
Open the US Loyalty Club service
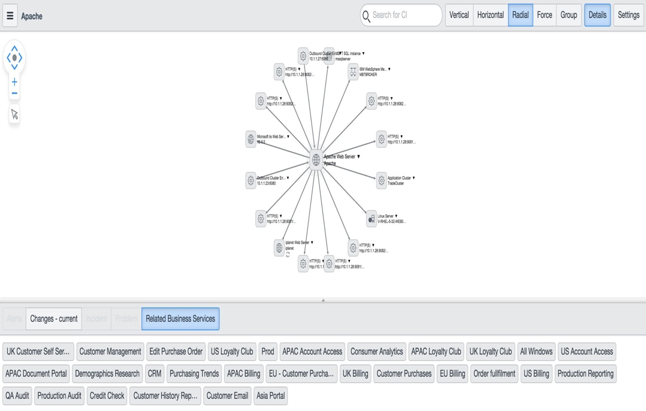[x=232, y=352]
